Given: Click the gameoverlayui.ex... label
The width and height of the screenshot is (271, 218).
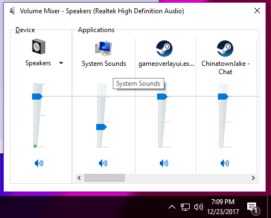Looking at the screenshot, I should click(x=166, y=64).
